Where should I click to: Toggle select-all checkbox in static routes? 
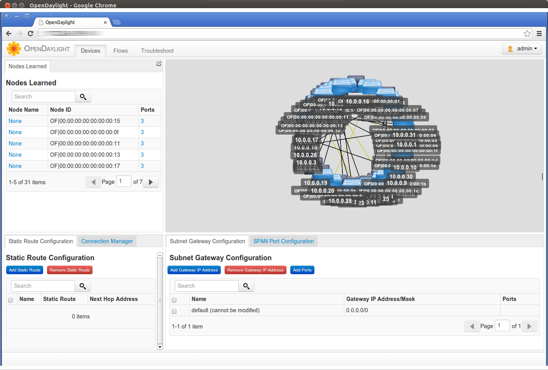click(x=10, y=300)
